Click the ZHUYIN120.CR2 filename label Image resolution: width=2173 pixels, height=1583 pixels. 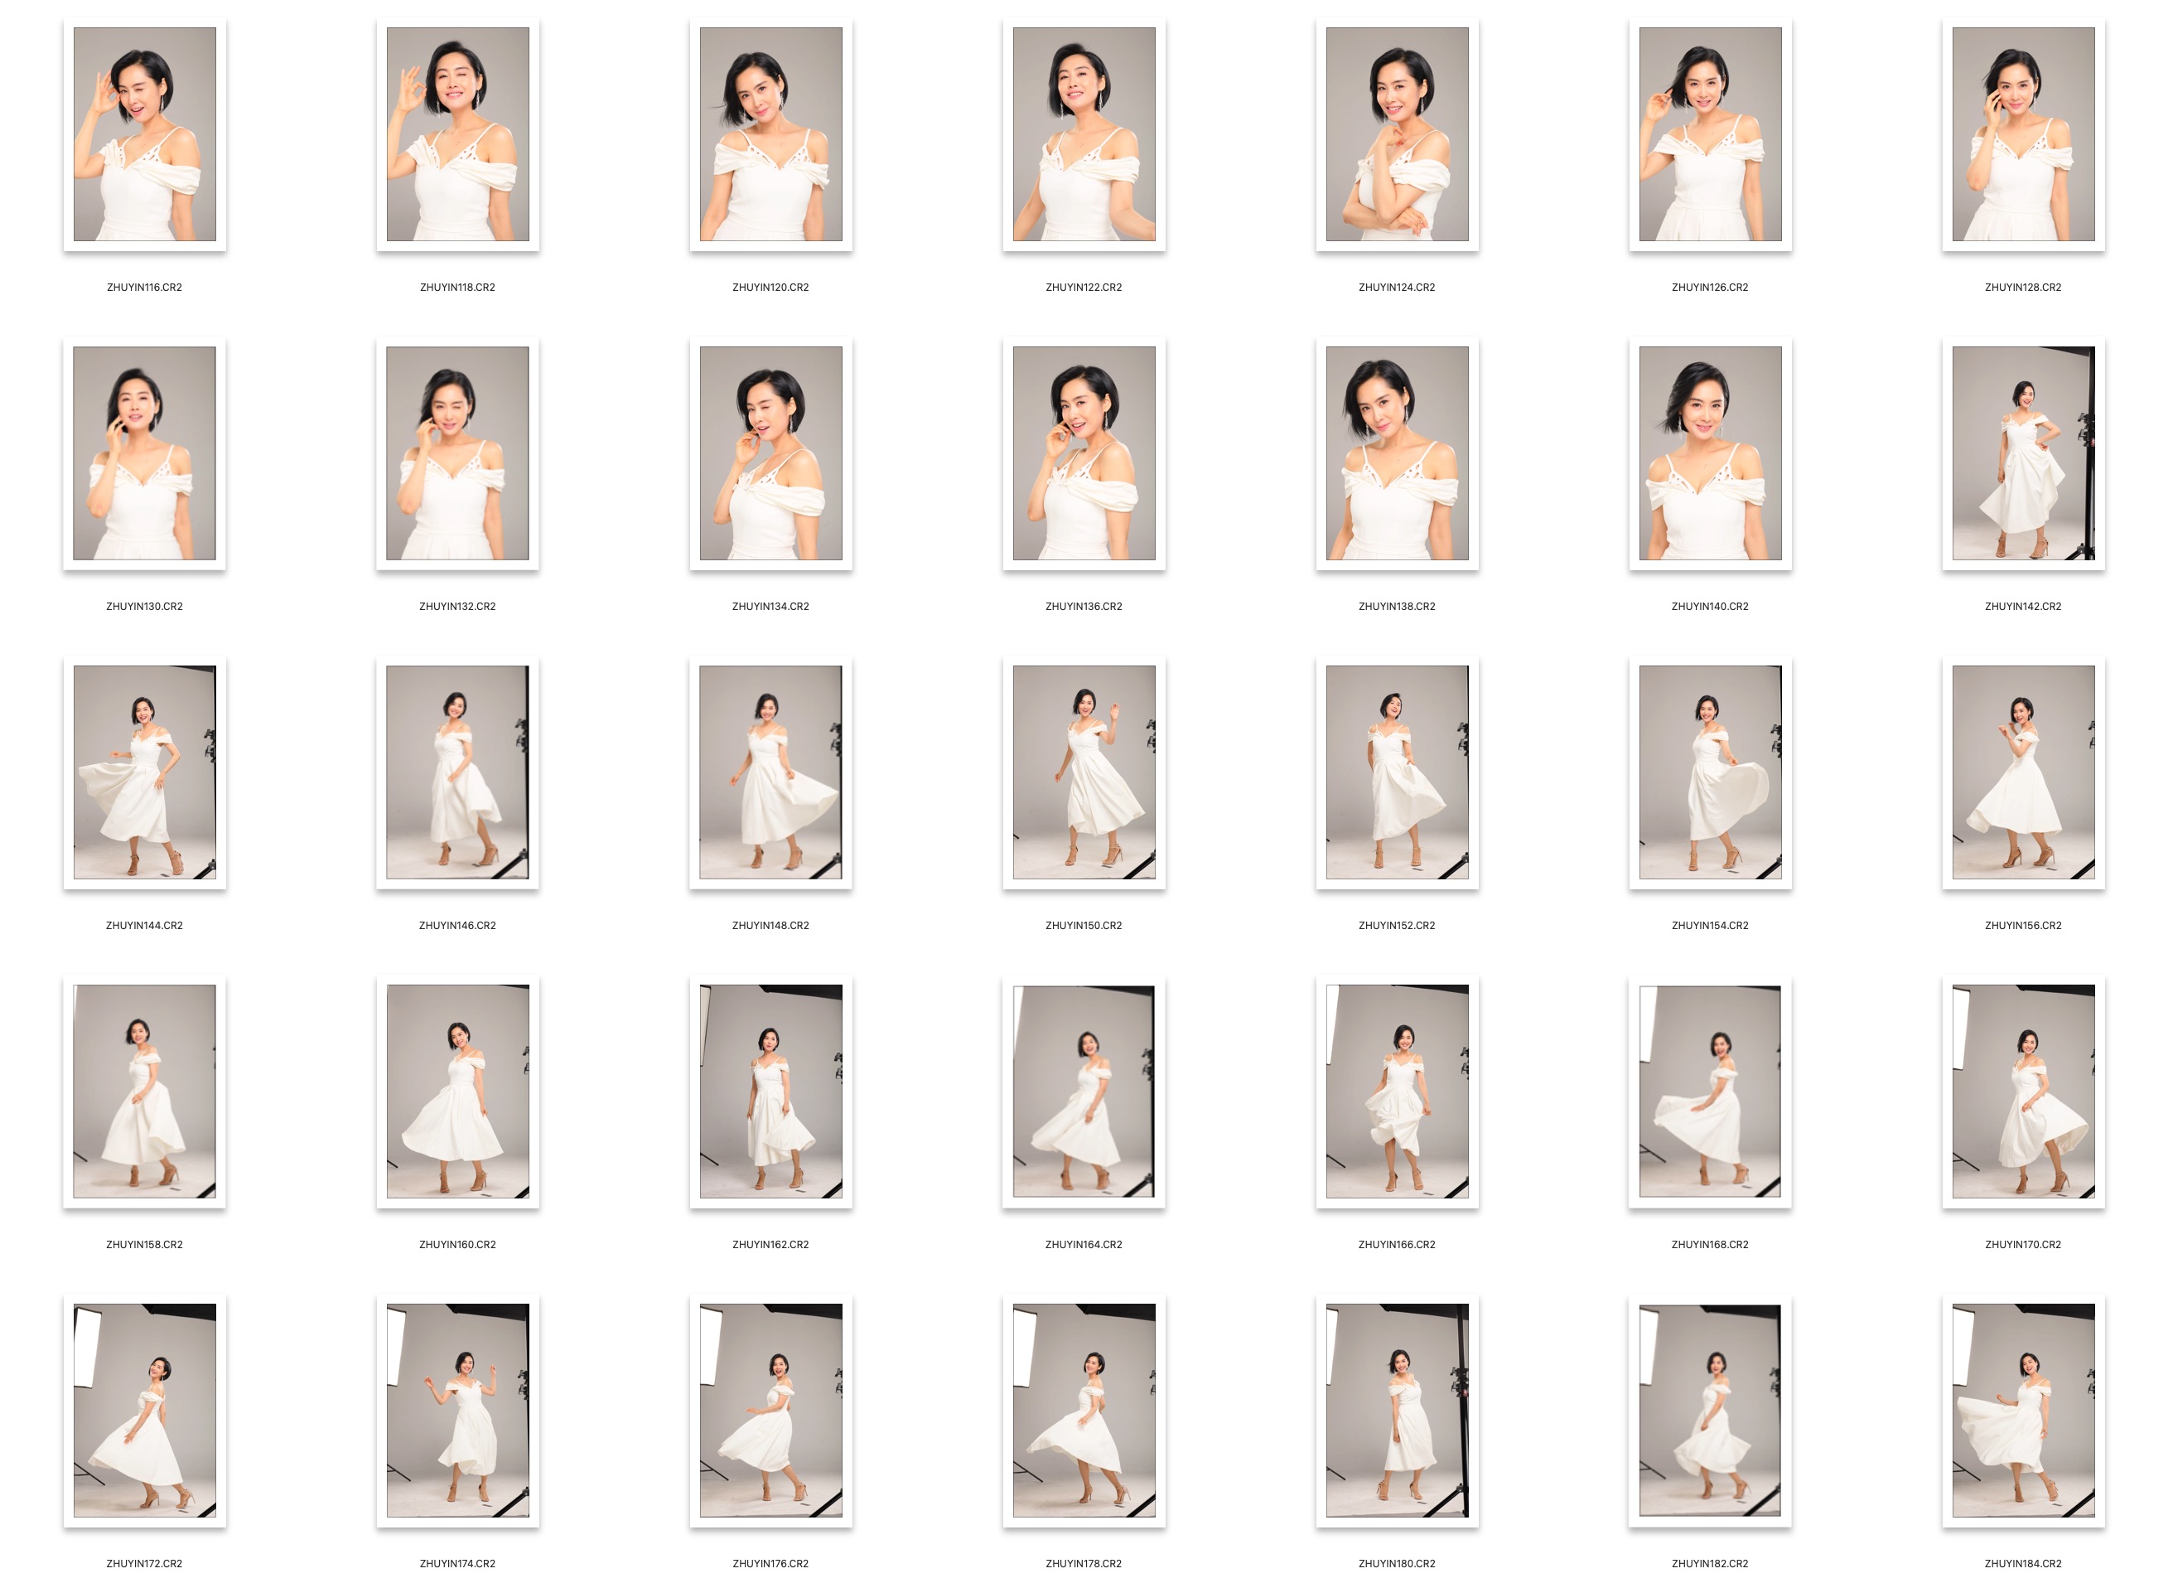tap(770, 288)
